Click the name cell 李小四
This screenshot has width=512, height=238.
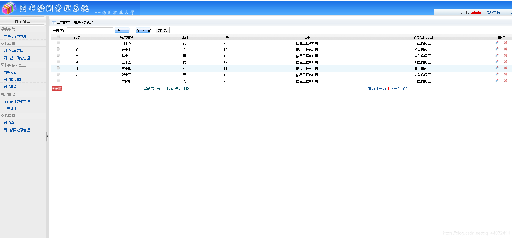click(126, 68)
